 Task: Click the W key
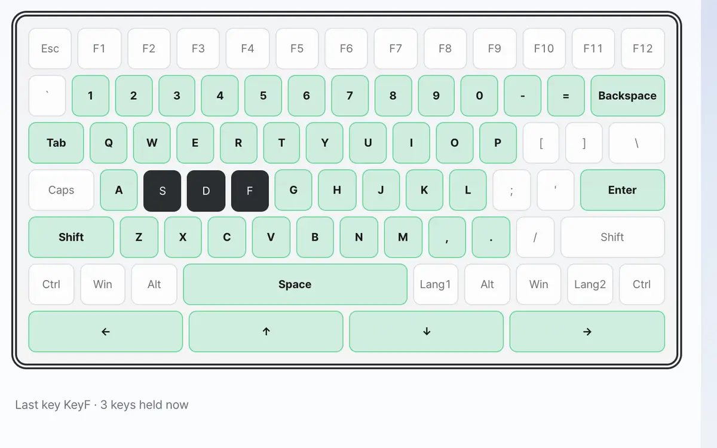(x=152, y=143)
